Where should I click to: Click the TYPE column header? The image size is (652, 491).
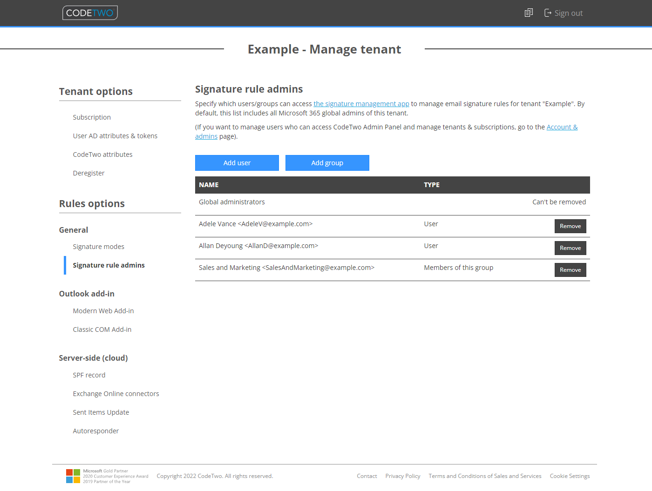432,185
